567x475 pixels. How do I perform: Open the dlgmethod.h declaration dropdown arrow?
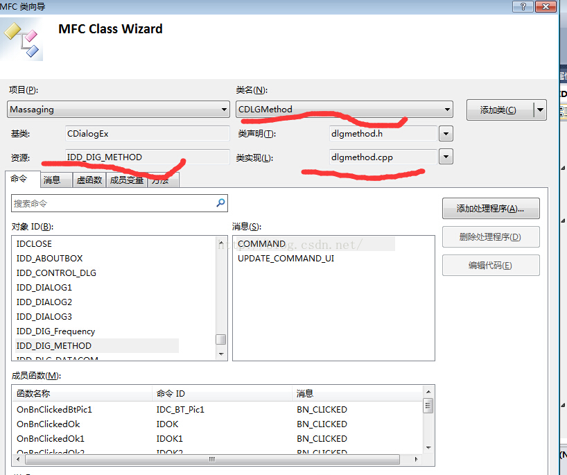coord(446,134)
